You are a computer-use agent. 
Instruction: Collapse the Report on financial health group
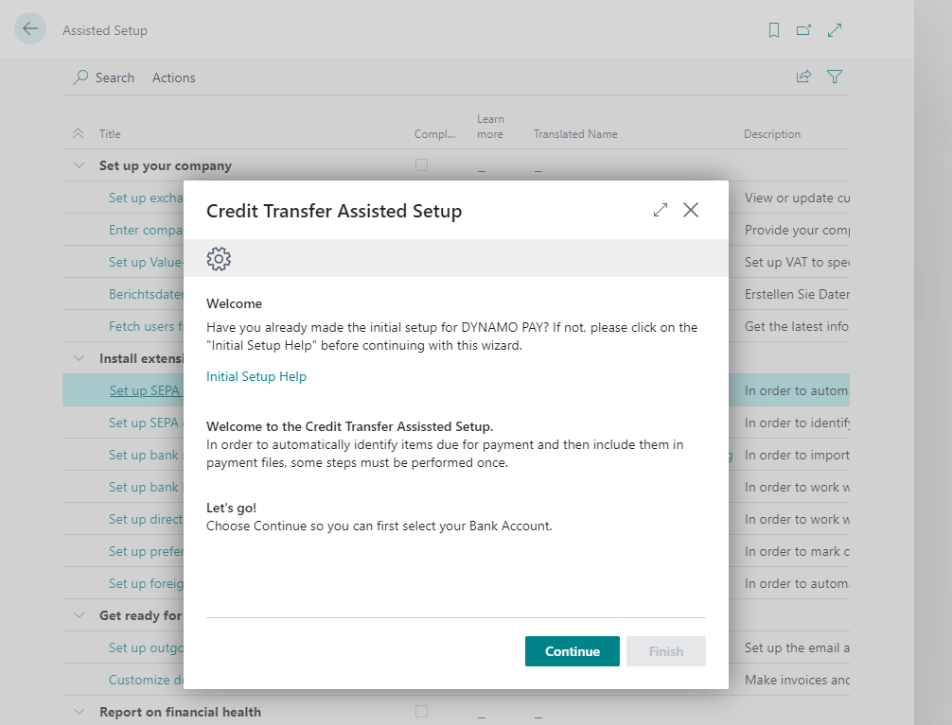(x=79, y=711)
